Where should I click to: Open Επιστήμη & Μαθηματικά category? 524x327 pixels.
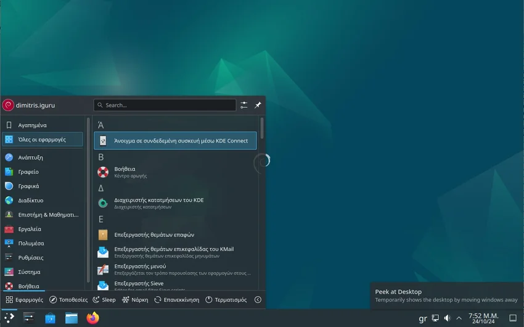point(43,215)
